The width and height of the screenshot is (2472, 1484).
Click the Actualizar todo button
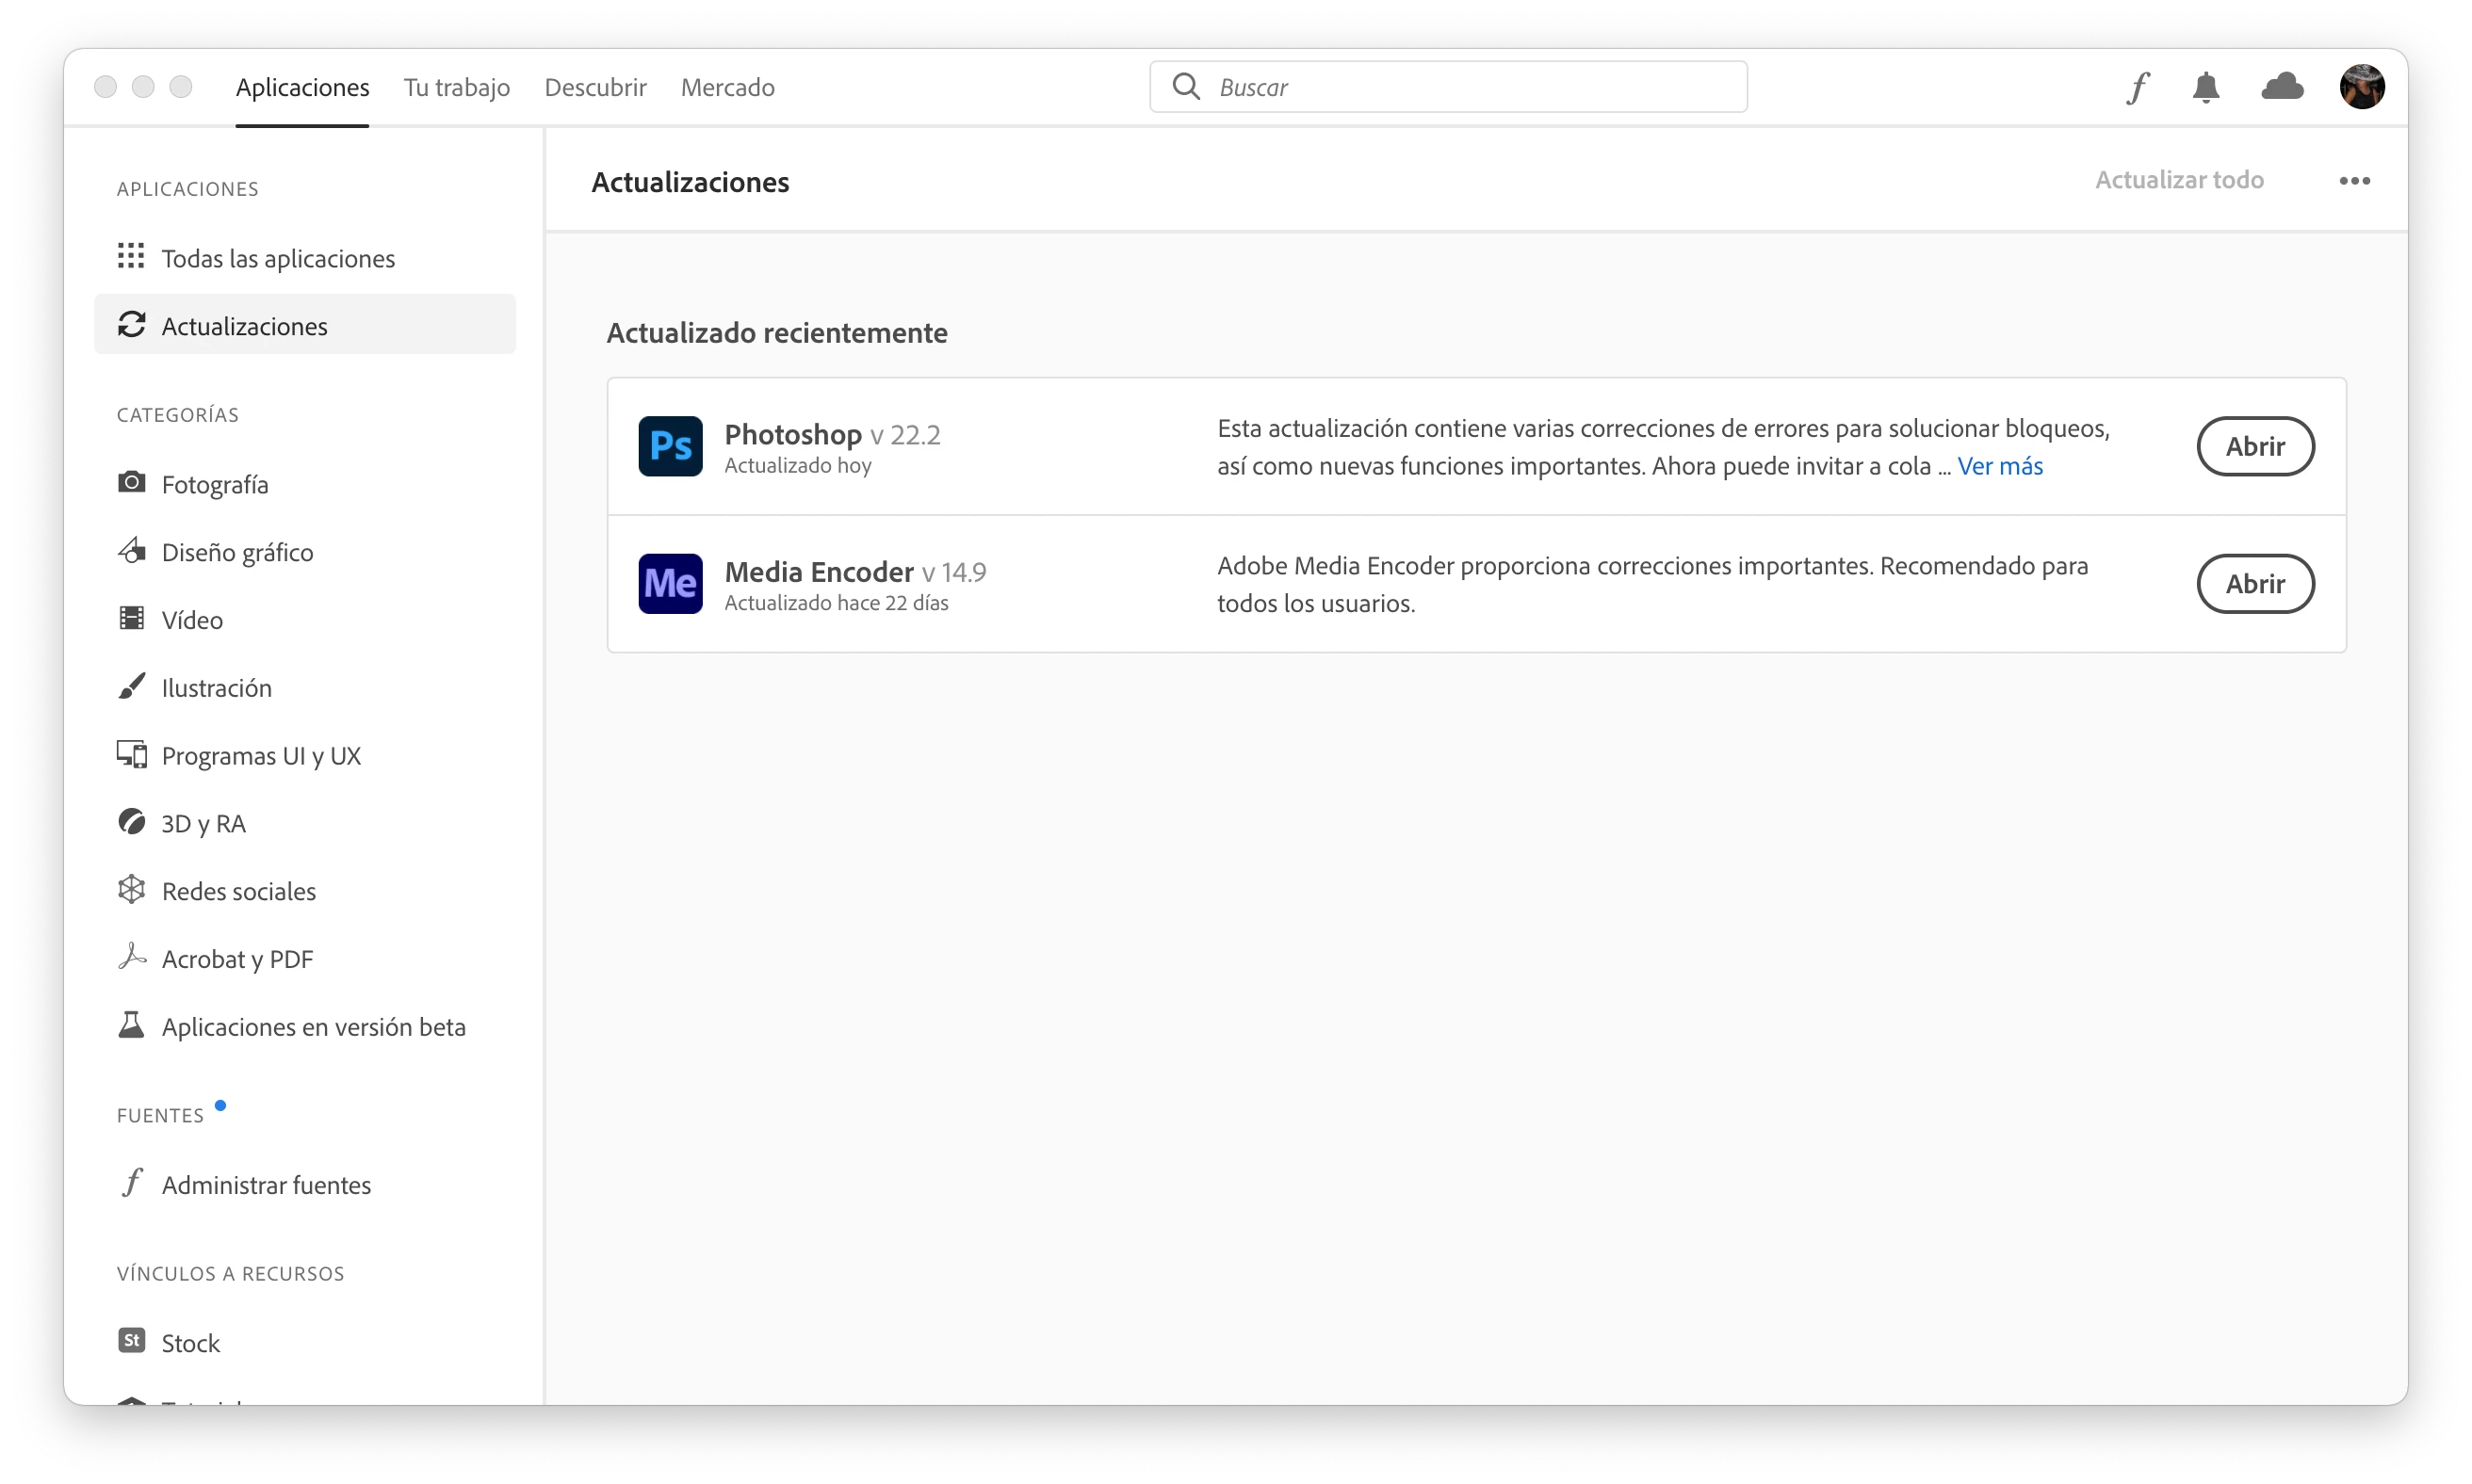pyautogui.click(x=2179, y=180)
